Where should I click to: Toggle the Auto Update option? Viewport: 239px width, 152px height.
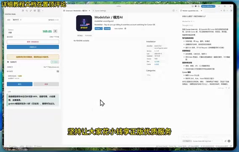pos(119,29)
